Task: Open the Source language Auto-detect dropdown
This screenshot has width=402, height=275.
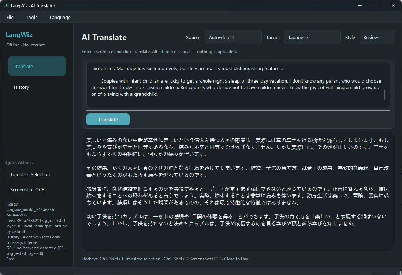Action: [233, 37]
